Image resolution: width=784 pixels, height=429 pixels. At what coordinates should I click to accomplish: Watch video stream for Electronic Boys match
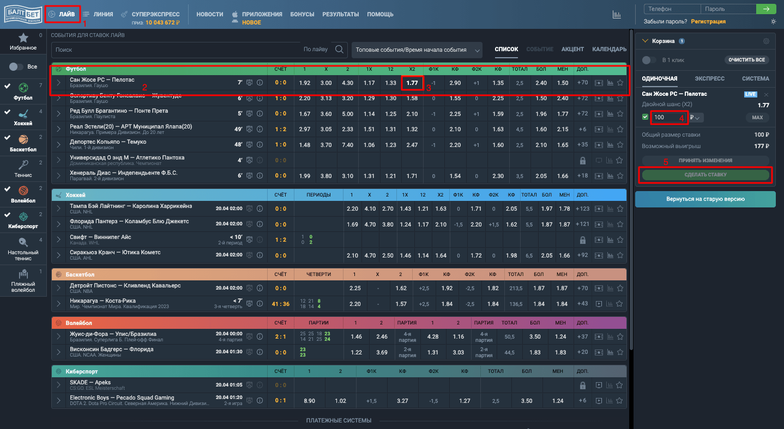coord(599,401)
